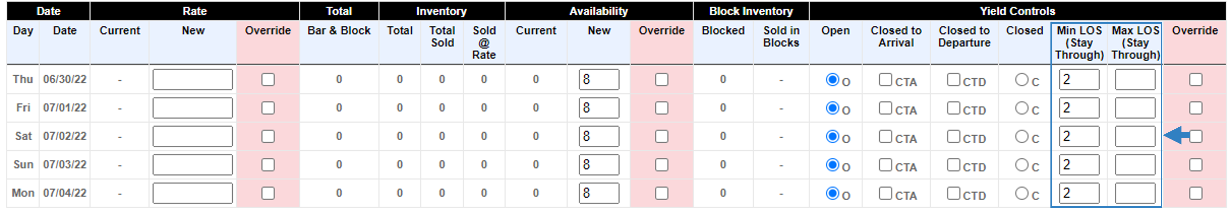Screen dimensions: 1231x213
Task: Select Closed radio for Sat 07/02/22
Action: [1022, 136]
